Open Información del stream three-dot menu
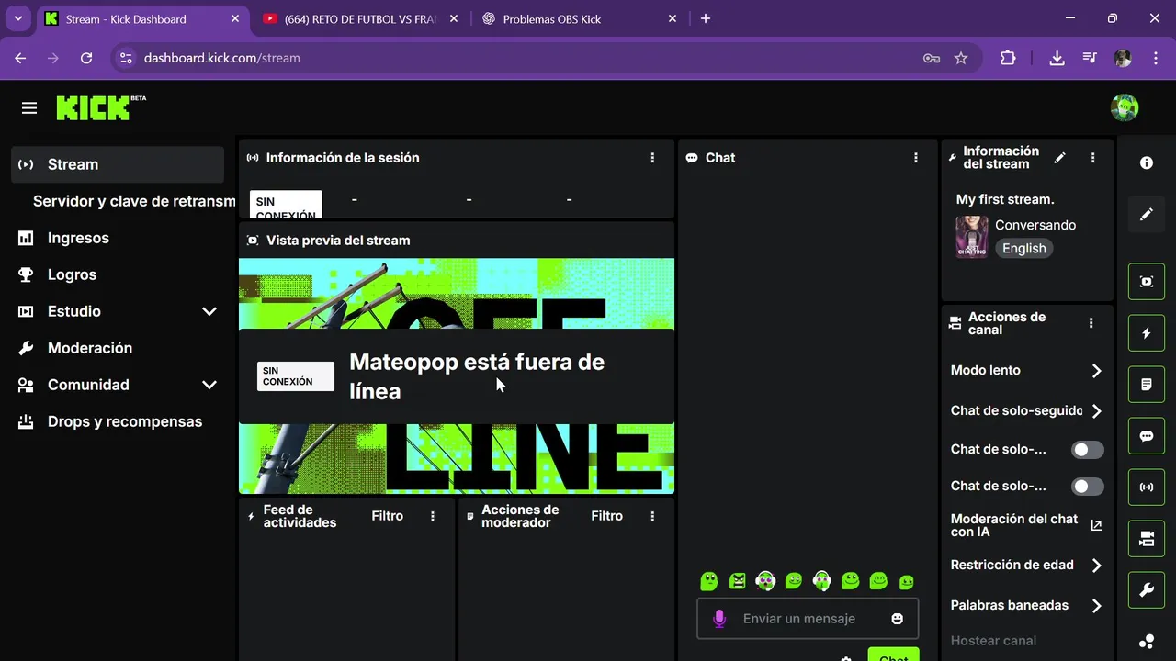This screenshot has height=661, width=1176. [1092, 158]
